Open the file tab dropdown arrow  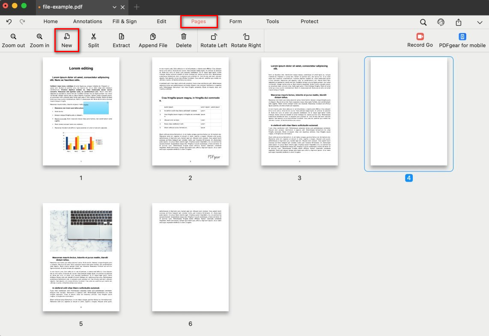coord(114,7)
